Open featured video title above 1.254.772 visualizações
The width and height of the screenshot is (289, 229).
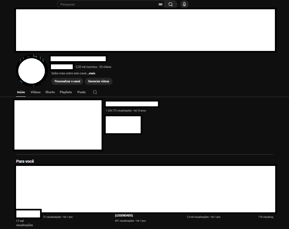(x=132, y=104)
